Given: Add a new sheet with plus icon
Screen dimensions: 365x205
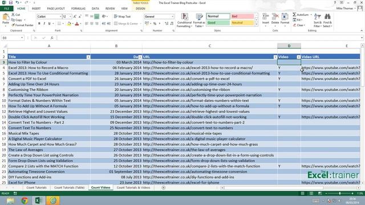Looking at the screenshot, I should 164,187.
